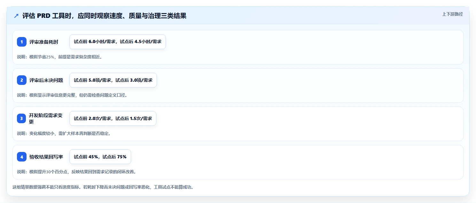Select the value chip 试点前 45%,试点后 75%

pos(100,157)
